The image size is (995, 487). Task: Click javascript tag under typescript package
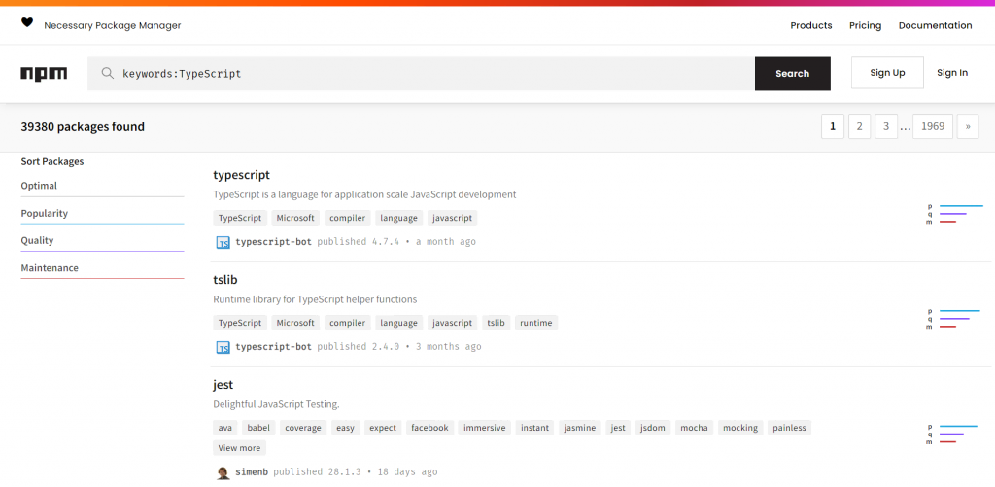(453, 218)
